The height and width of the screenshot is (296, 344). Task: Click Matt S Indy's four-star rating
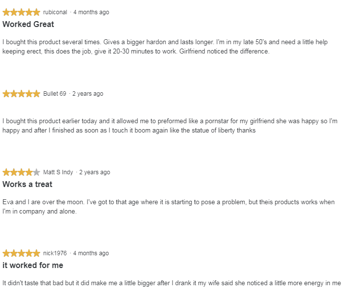click(21, 172)
